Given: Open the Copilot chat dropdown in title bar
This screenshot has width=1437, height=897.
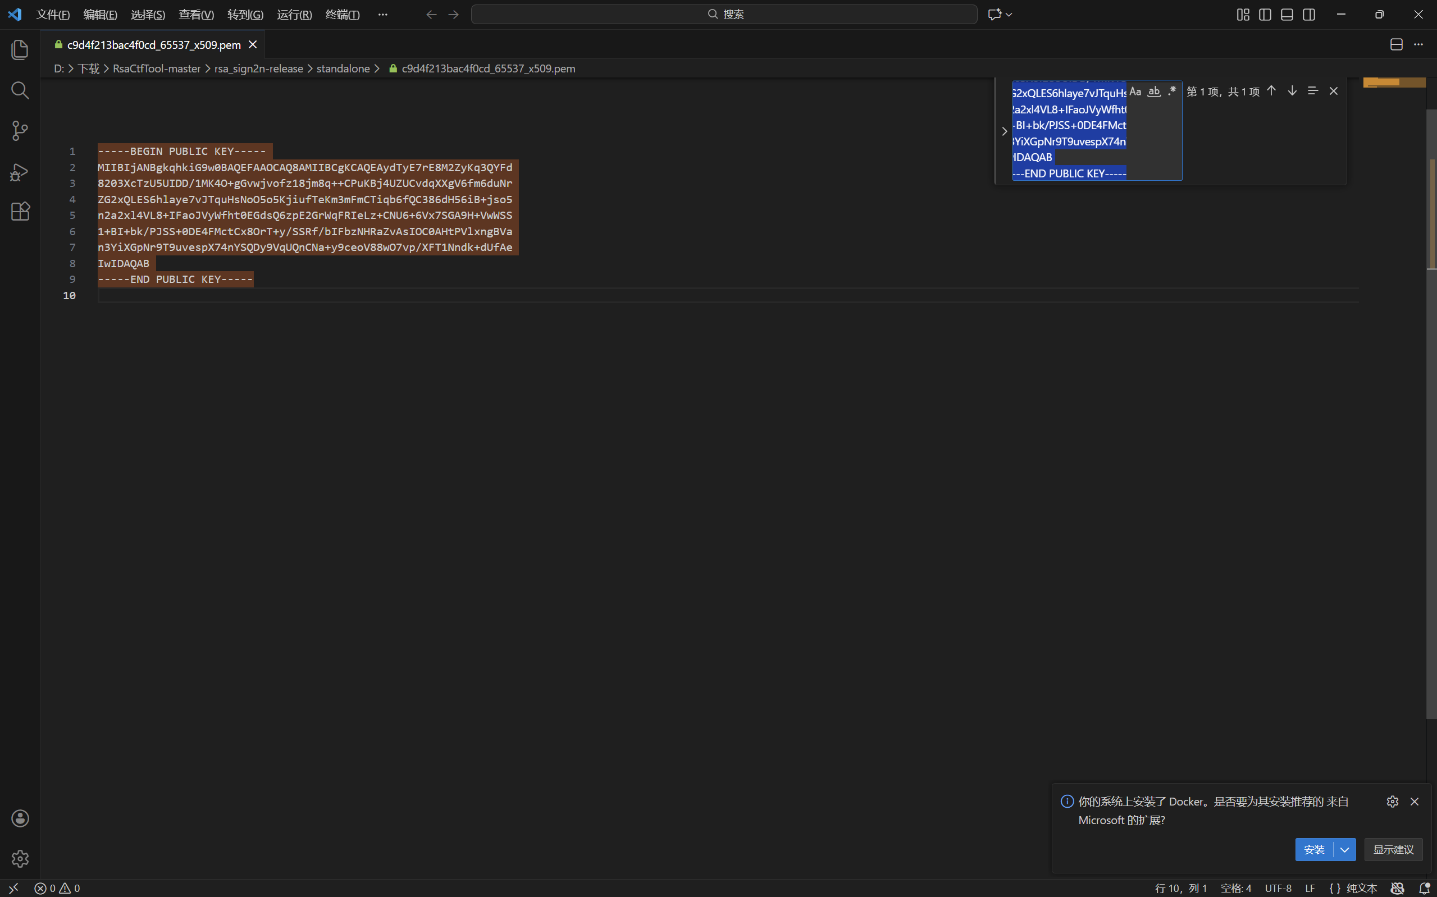Looking at the screenshot, I should coord(1009,14).
